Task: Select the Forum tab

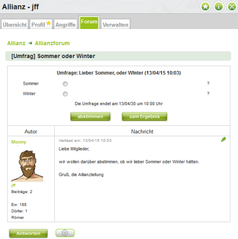Action: click(89, 23)
